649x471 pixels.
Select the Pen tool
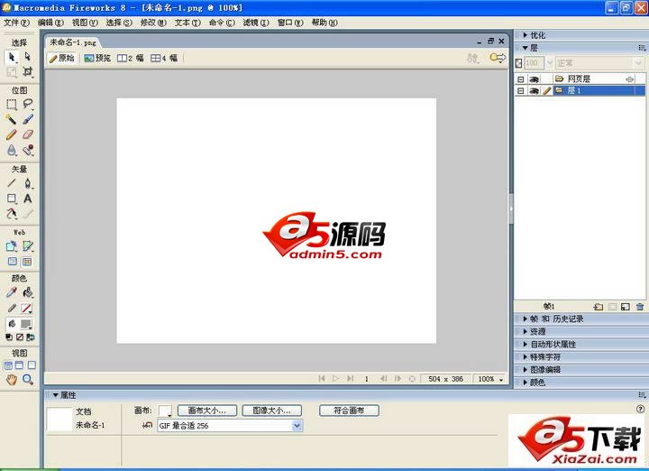pos(28,183)
